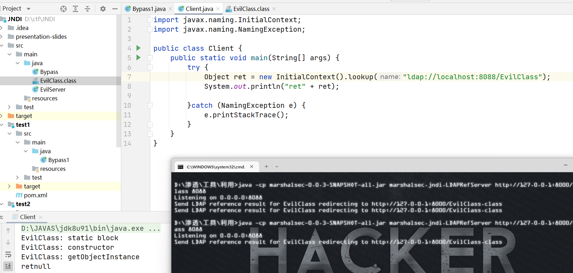The width and height of the screenshot is (573, 273).
Task: Expand the .idea folder
Action: [x=1, y=28]
